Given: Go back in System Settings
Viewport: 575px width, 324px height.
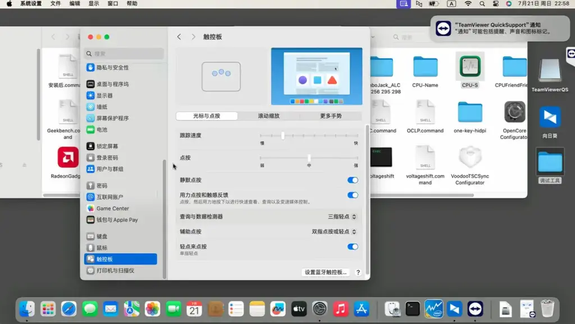Looking at the screenshot, I should click(179, 36).
